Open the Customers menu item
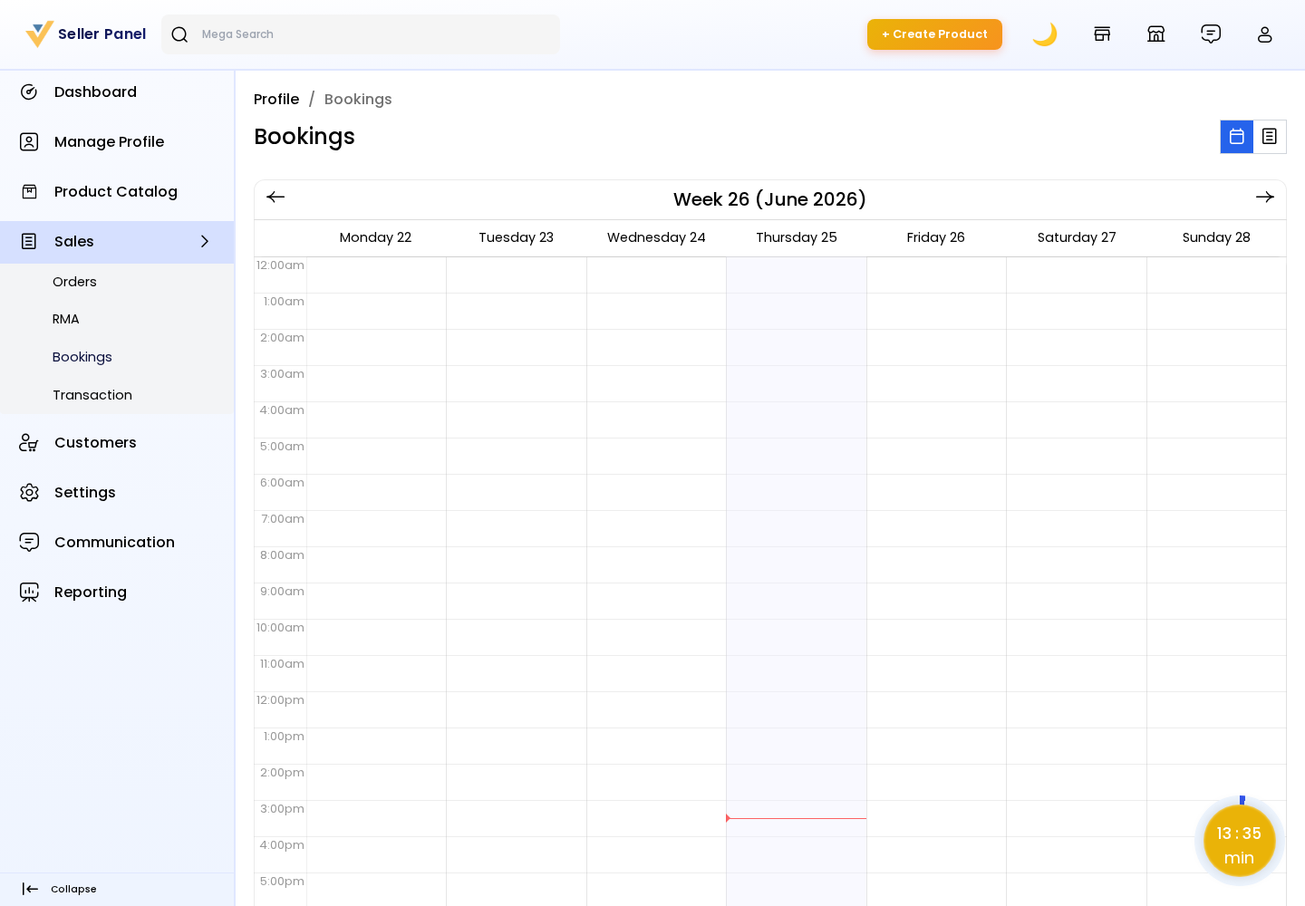 [117, 443]
